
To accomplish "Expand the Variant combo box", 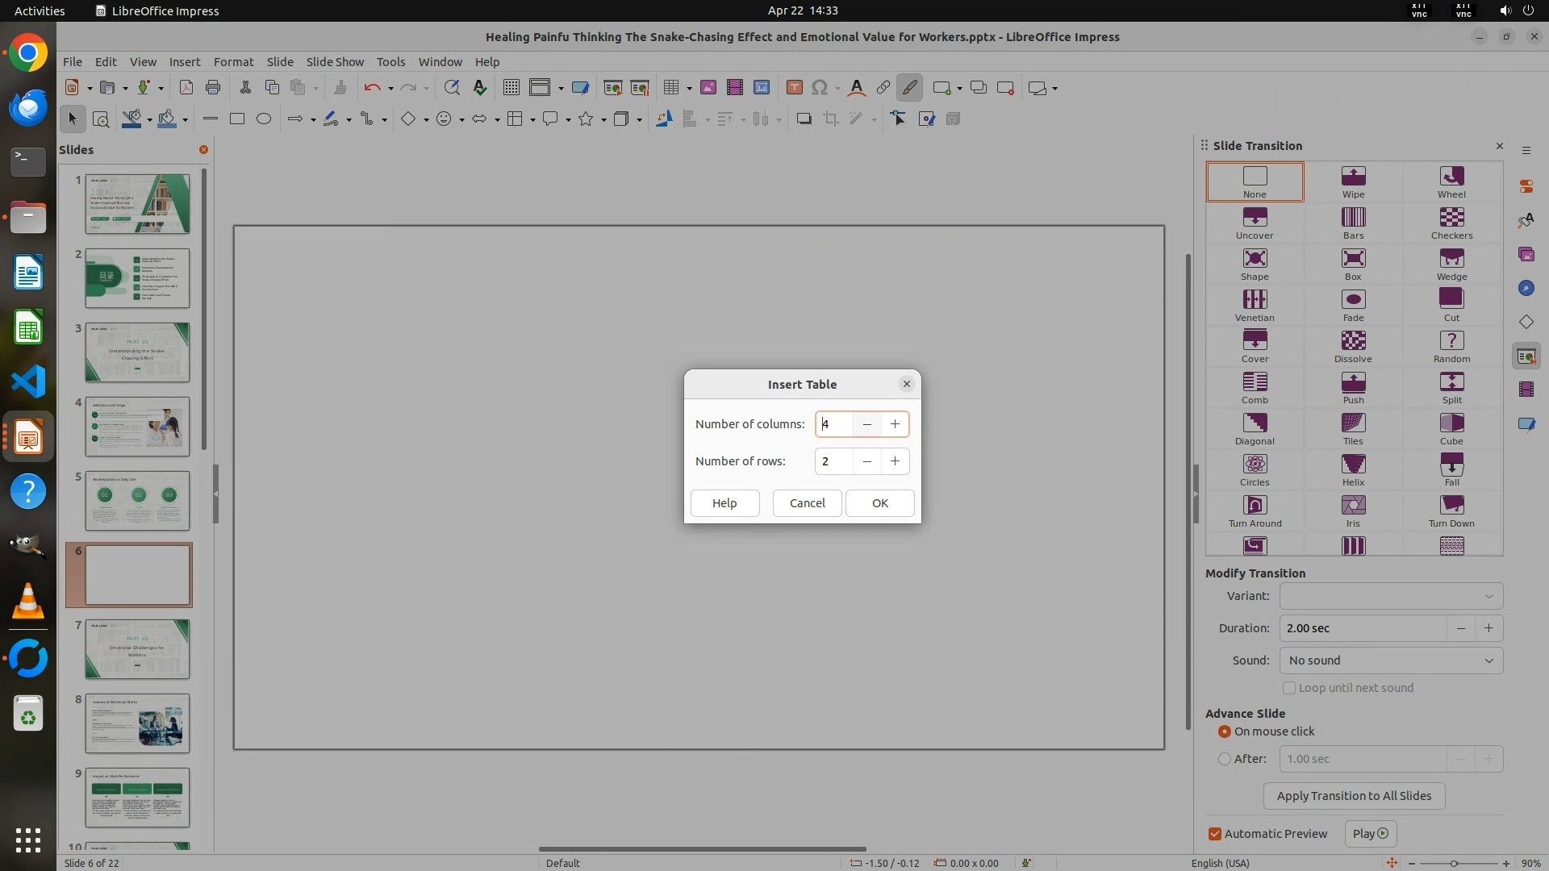I will 1391,596.
